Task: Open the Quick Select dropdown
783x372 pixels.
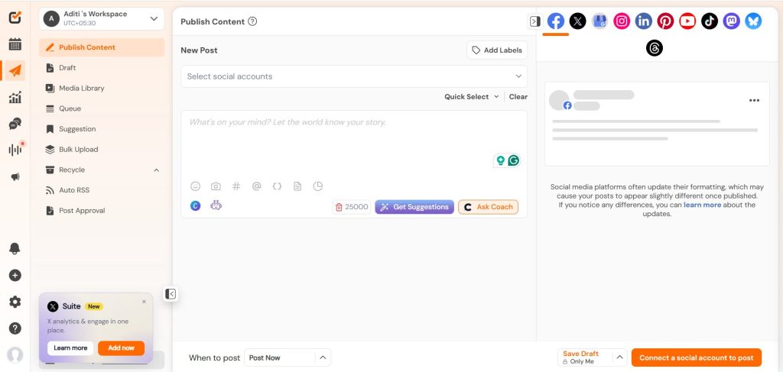Action: 471,97
